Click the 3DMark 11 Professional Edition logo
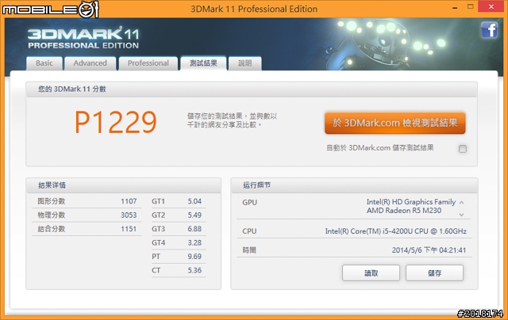This screenshot has height=320, width=508. pos(83,38)
